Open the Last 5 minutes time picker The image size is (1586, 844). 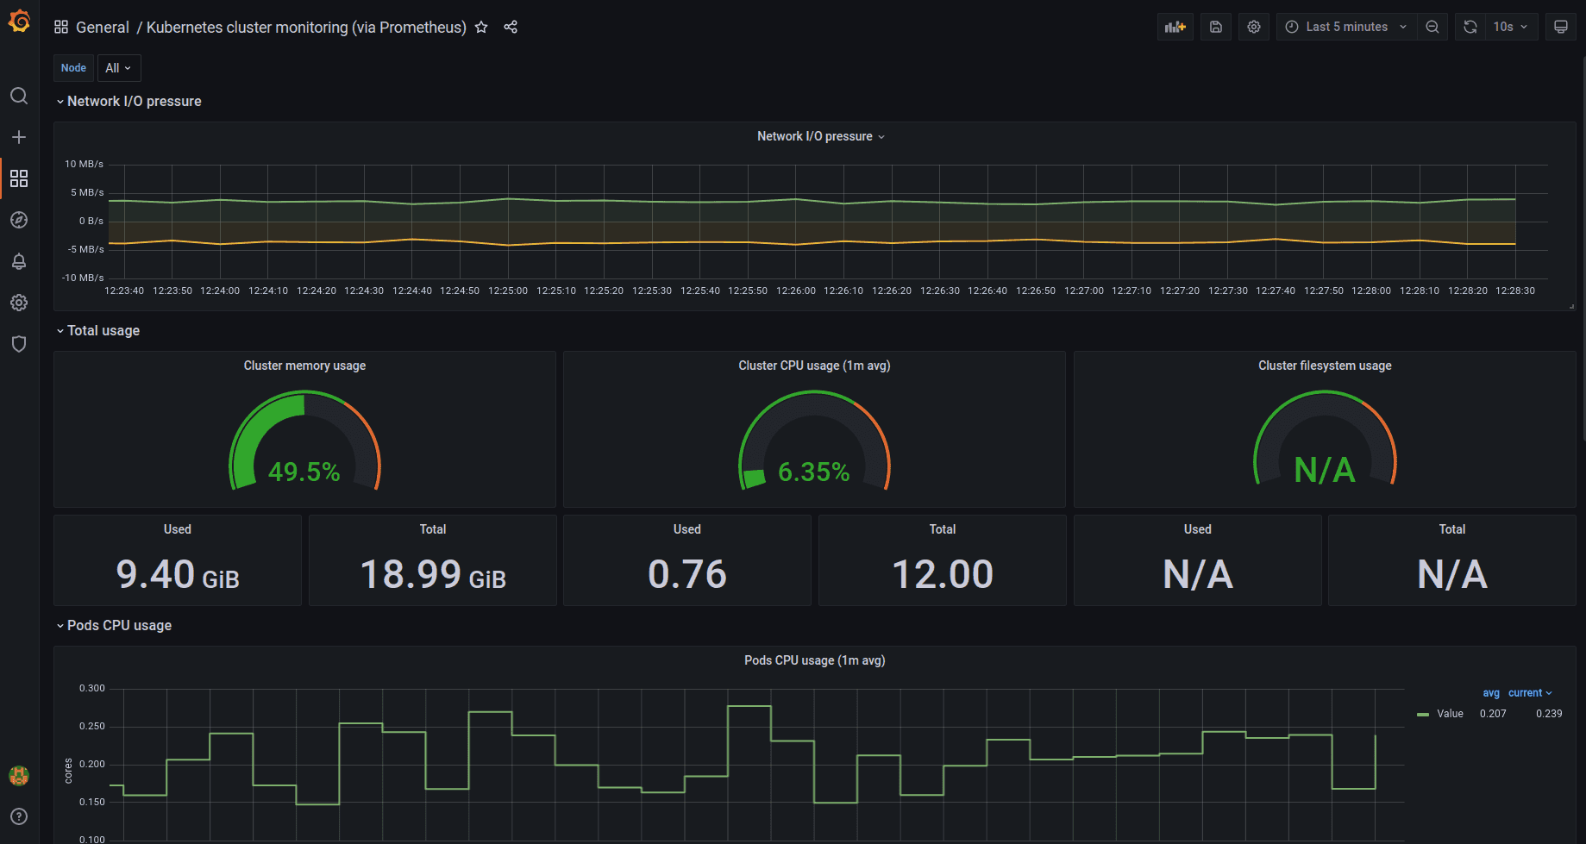click(1345, 27)
